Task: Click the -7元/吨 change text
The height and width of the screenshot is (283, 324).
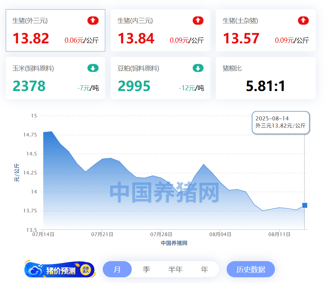Action: click(88, 88)
